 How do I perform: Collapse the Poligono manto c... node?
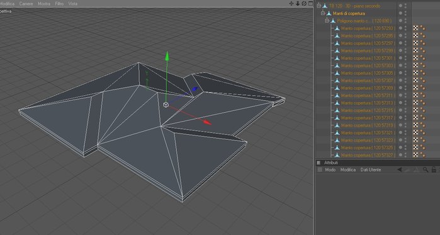click(327, 21)
